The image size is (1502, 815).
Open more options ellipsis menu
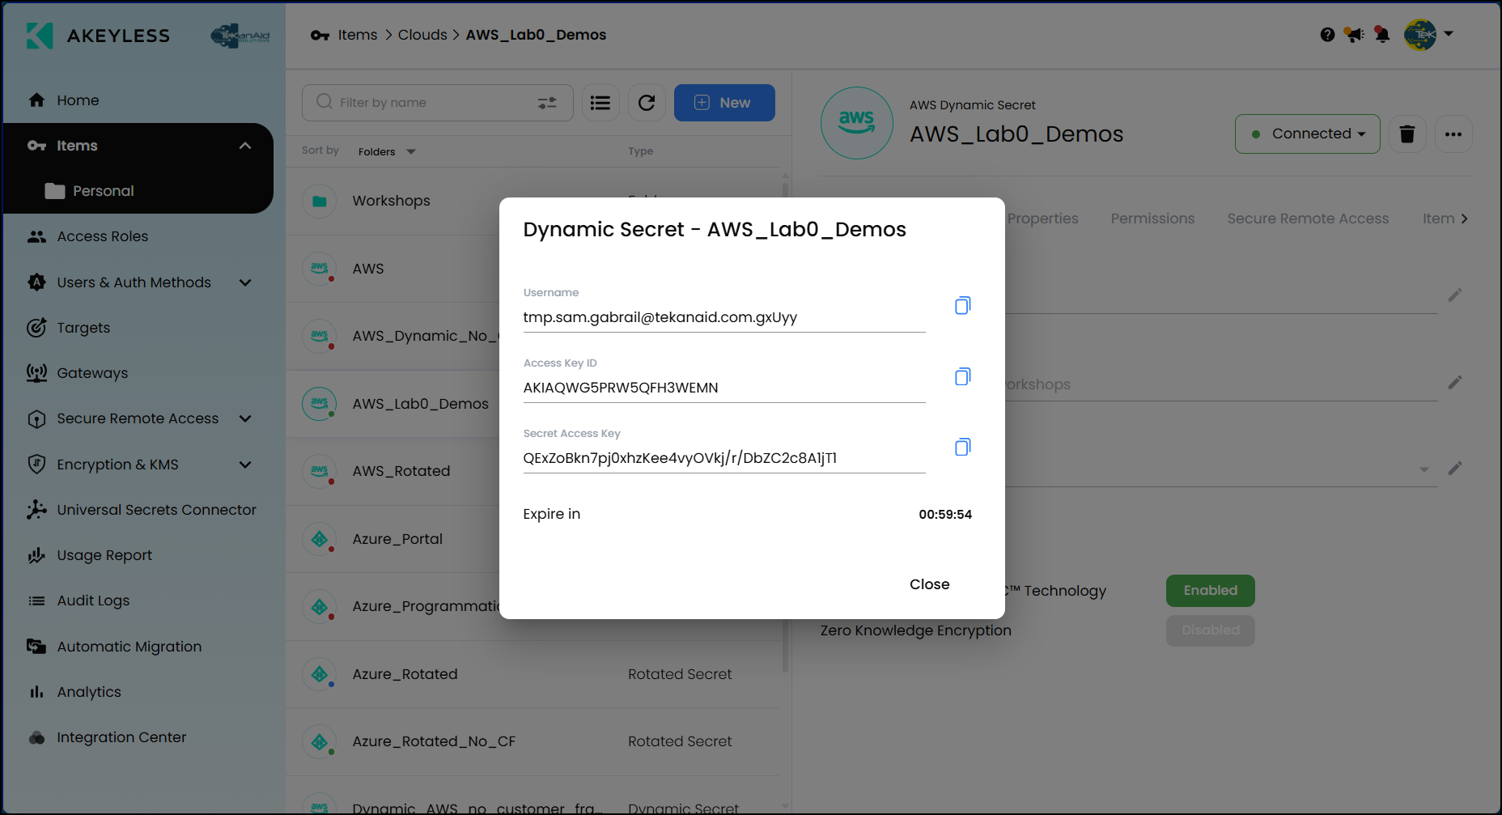coord(1453,134)
